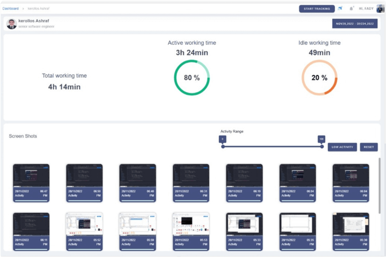Open the 05:35 PM screenshot thumbnail
The image size is (386, 258).
[x=297, y=224]
